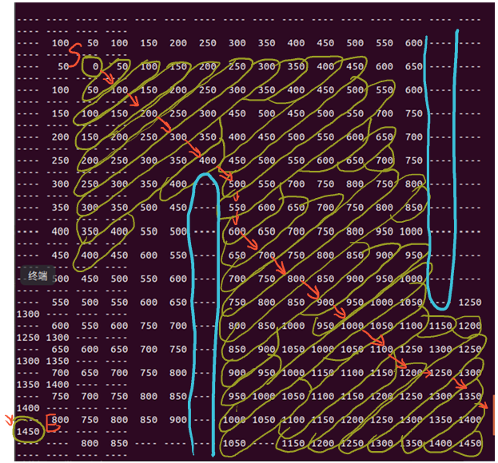Click 850 in the row starting 350 300 350
The height and width of the screenshot is (463, 498).
click(413, 207)
